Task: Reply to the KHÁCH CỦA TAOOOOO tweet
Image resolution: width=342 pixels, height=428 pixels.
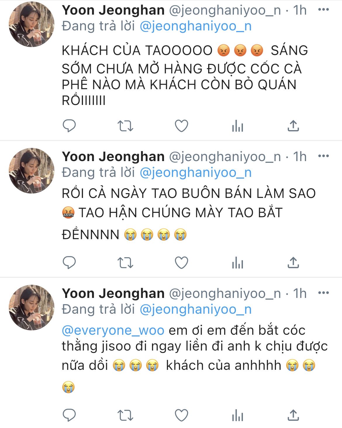Action: pyautogui.click(x=69, y=126)
